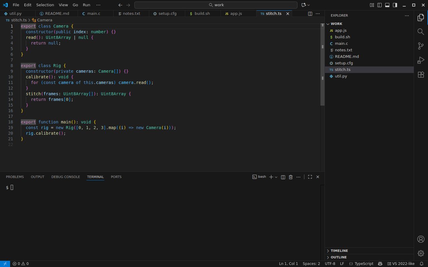Open the Explorer view icon

click(421, 18)
